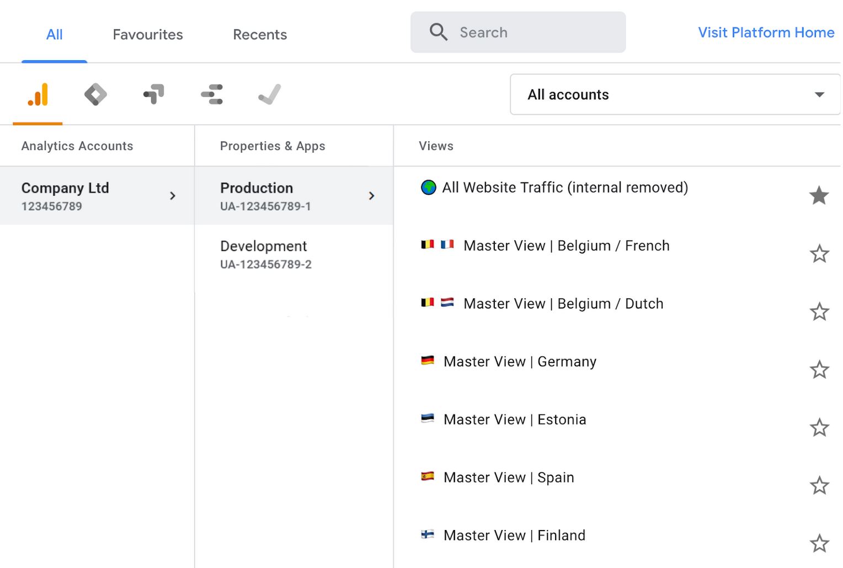Click the Surveys checkmark icon
Image resolution: width=843 pixels, height=568 pixels.
point(270,94)
